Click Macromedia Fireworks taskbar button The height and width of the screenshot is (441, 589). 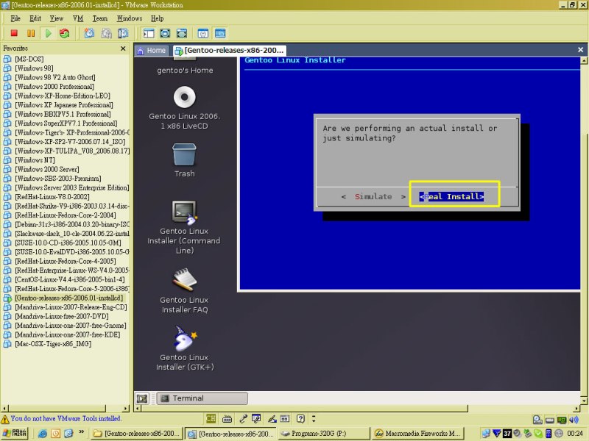[x=417, y=434]
